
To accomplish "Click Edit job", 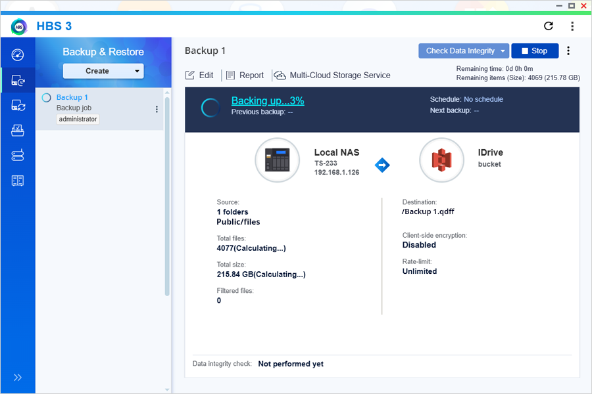I will point(199,76).
